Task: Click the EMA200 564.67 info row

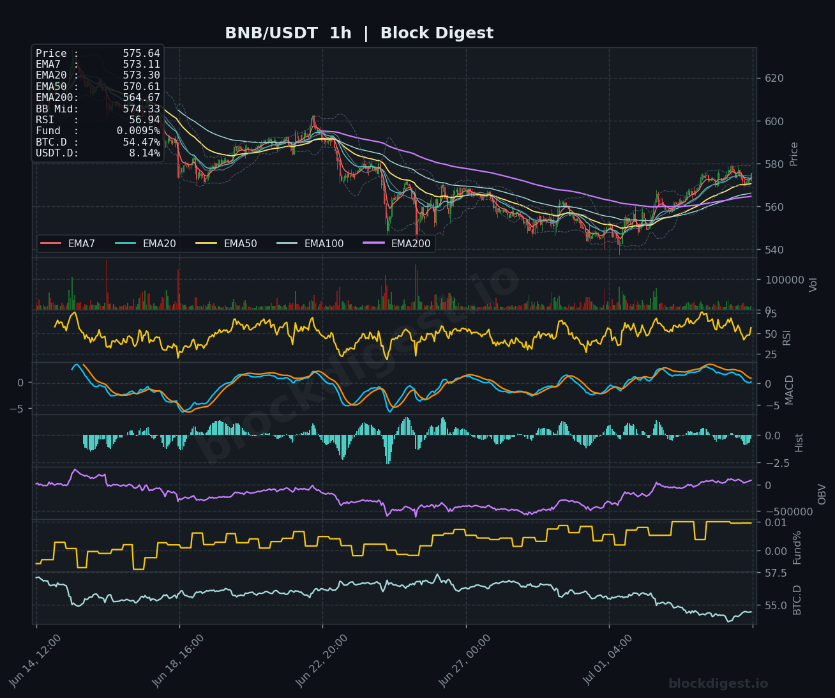Action: (x=98, y=98)
